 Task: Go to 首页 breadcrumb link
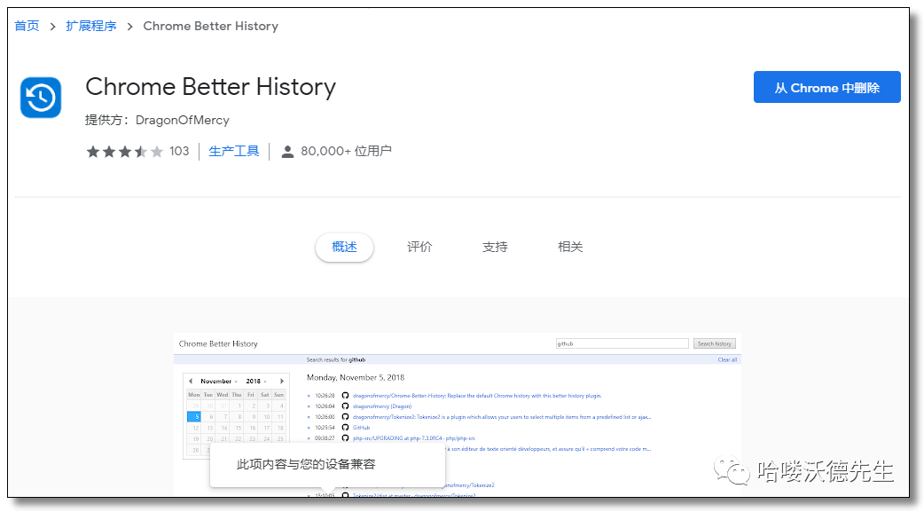(27, 26)
